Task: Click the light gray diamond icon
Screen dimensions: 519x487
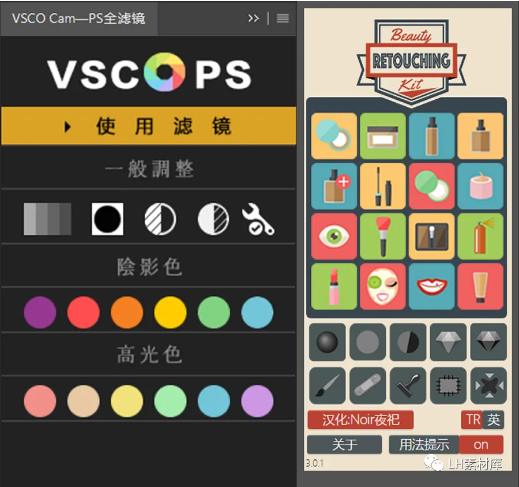Action: point(448,342)
